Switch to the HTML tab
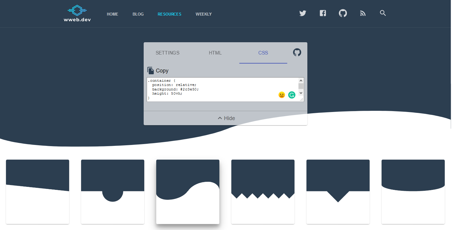Image resolution: width=460 pixels, height=230 pixels. (x=215, y=53)
